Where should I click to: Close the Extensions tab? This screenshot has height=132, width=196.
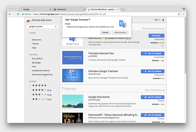(x=84, y=9)
